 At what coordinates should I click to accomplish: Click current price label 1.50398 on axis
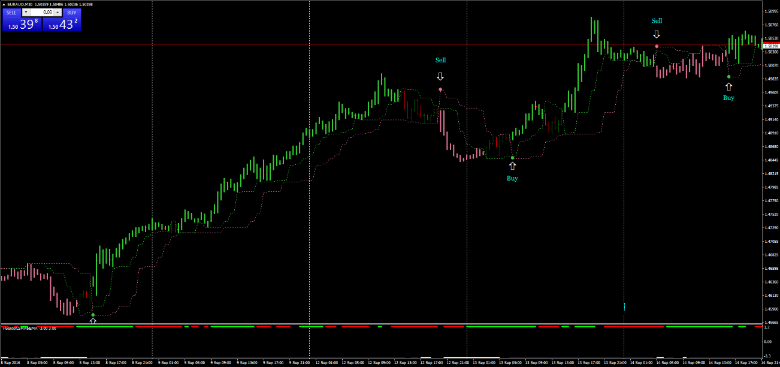tap(771, 46)
